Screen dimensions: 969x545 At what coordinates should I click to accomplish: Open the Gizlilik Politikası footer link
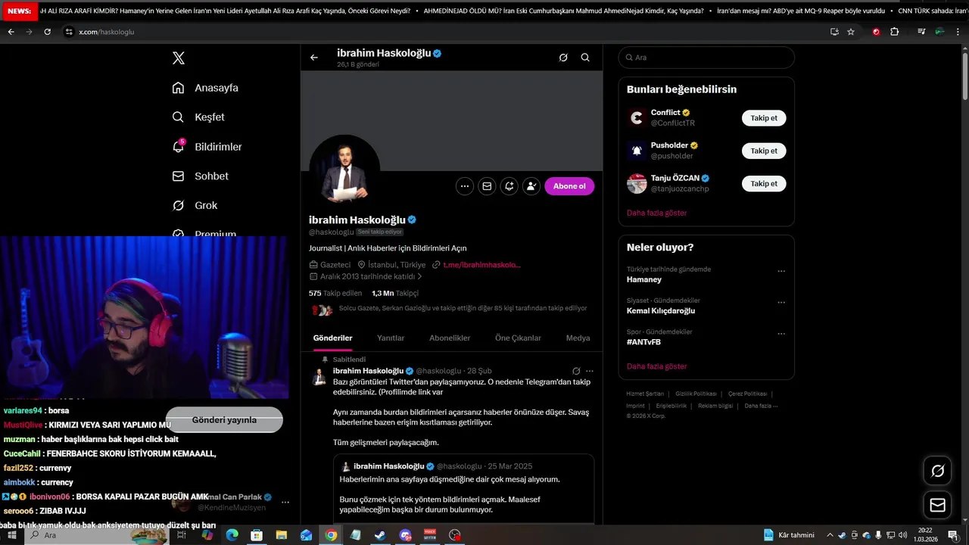pos(696,394)
